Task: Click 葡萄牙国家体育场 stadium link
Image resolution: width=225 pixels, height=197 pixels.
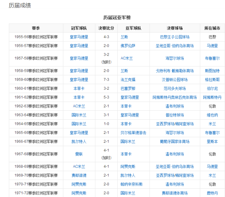Action: 175,142
